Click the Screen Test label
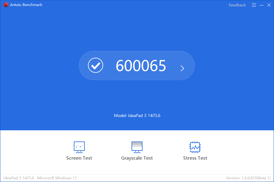Image resolution: width=274 pixels, height=182 pixels. click(79, 158)
